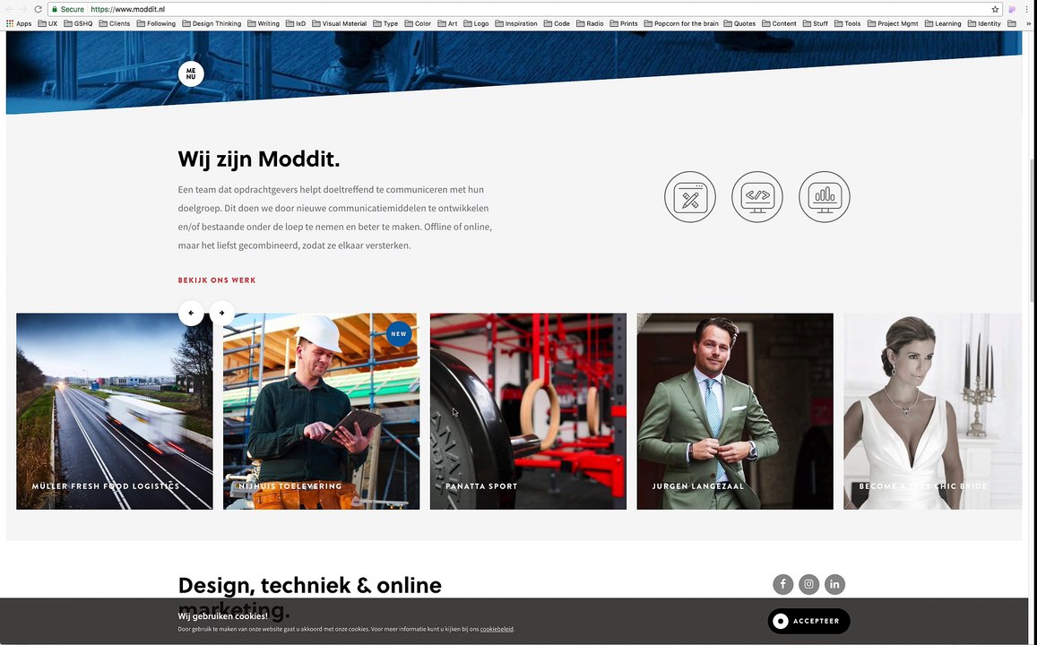Image resolution: width=1037 pixels, height=645 pixels.
Task: Open the LinkedIn social icon
Action: 834,584
